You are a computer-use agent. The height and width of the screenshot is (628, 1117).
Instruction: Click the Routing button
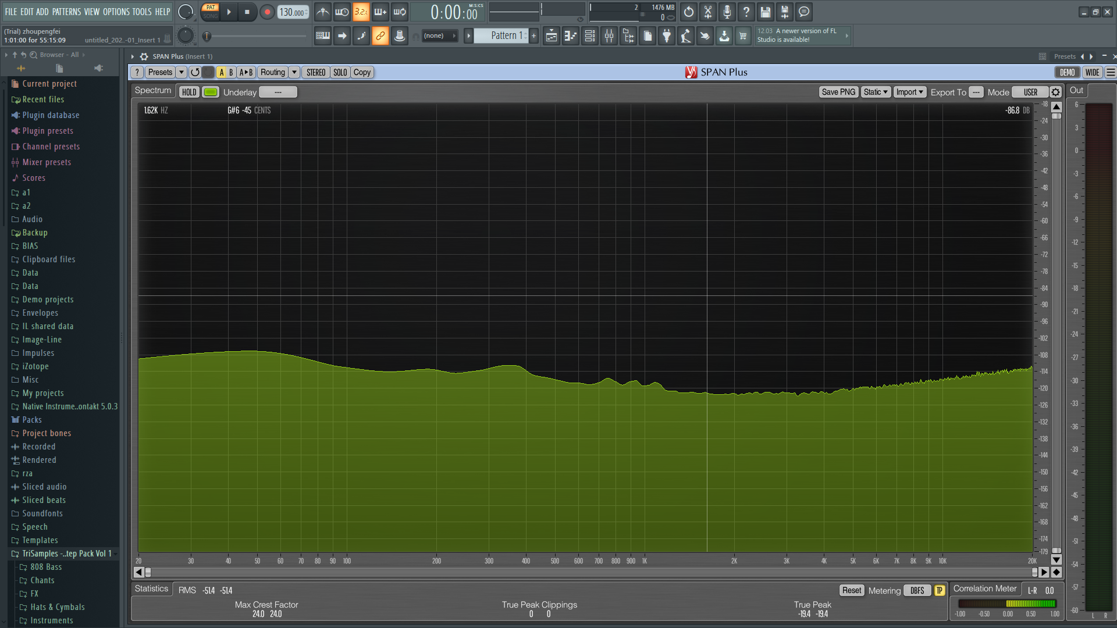click(x=273, y=72)
